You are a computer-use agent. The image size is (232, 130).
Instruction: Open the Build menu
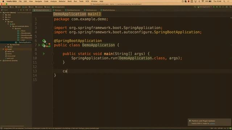point(70,1)
